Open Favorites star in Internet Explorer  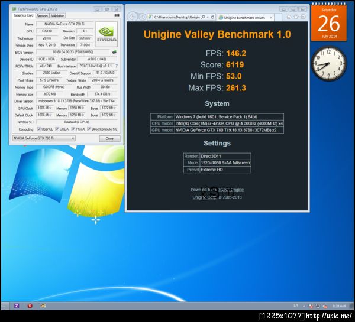(296, 17)
